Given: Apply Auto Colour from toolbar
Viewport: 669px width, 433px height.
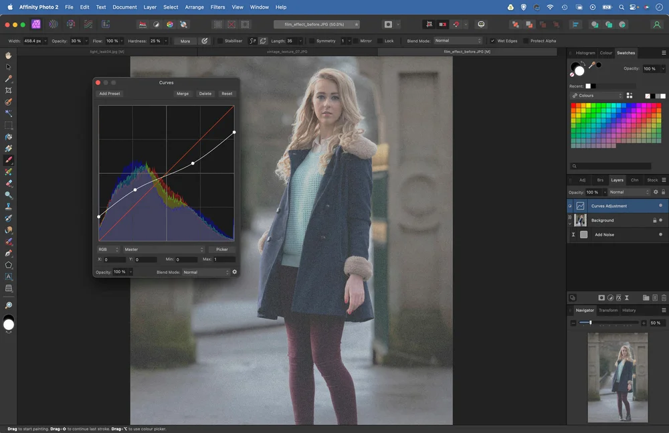Looking at the screenshot, I should [170, 24].
